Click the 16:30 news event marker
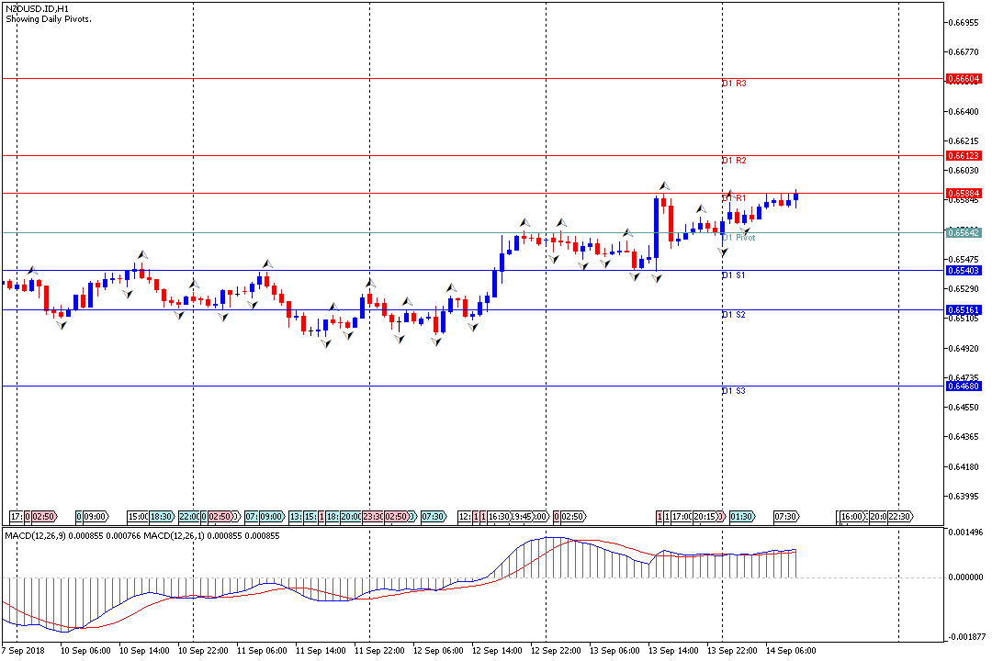The height and width of the screenshot is (661, 992). (499, 517)
